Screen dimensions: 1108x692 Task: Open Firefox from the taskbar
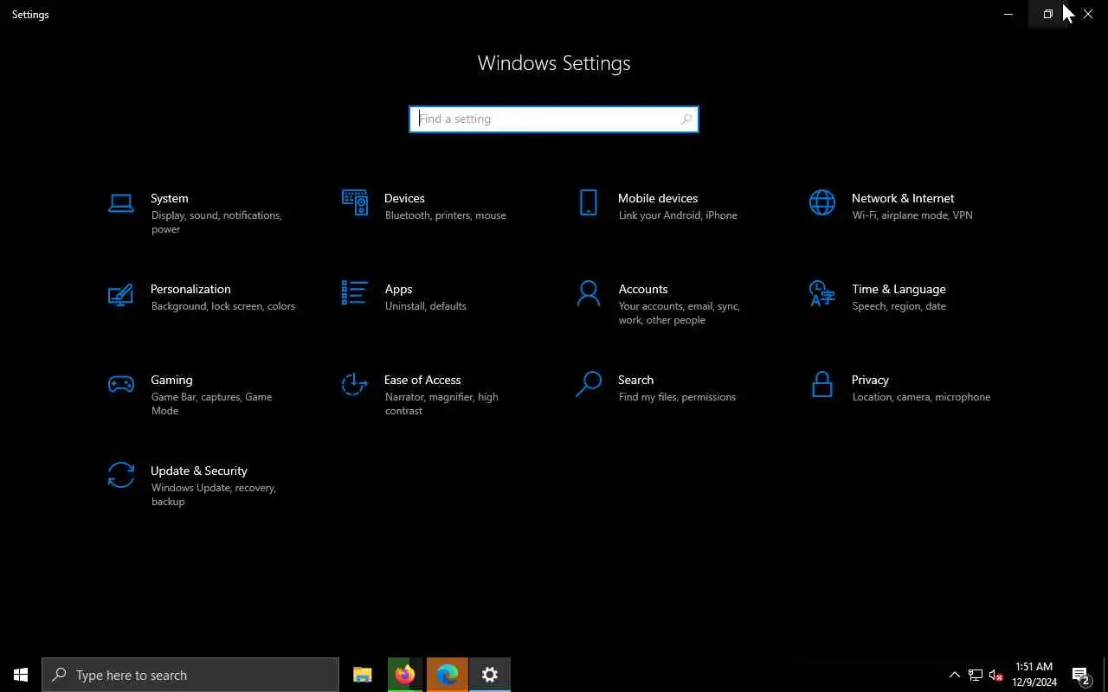pyautogui.click(x=405, y=675)
